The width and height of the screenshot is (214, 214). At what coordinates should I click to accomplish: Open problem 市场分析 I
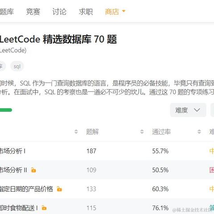[12, 151]
